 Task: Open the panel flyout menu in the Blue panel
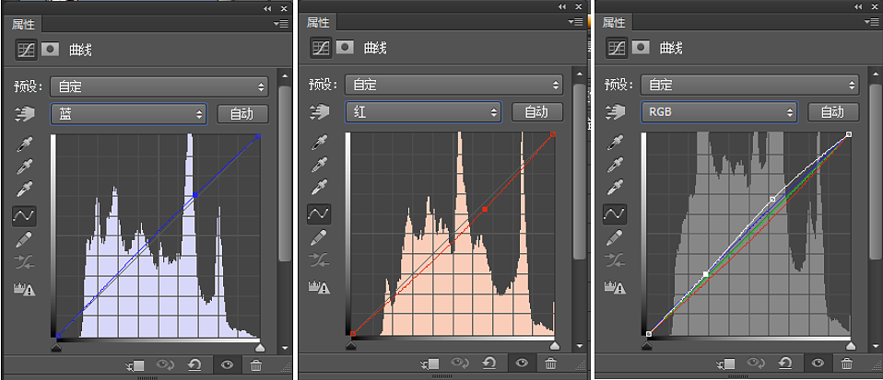(280, 24)
